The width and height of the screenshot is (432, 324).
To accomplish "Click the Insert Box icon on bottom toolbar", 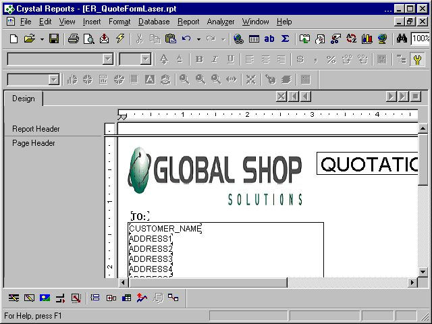I will click(x=29, y=298).
